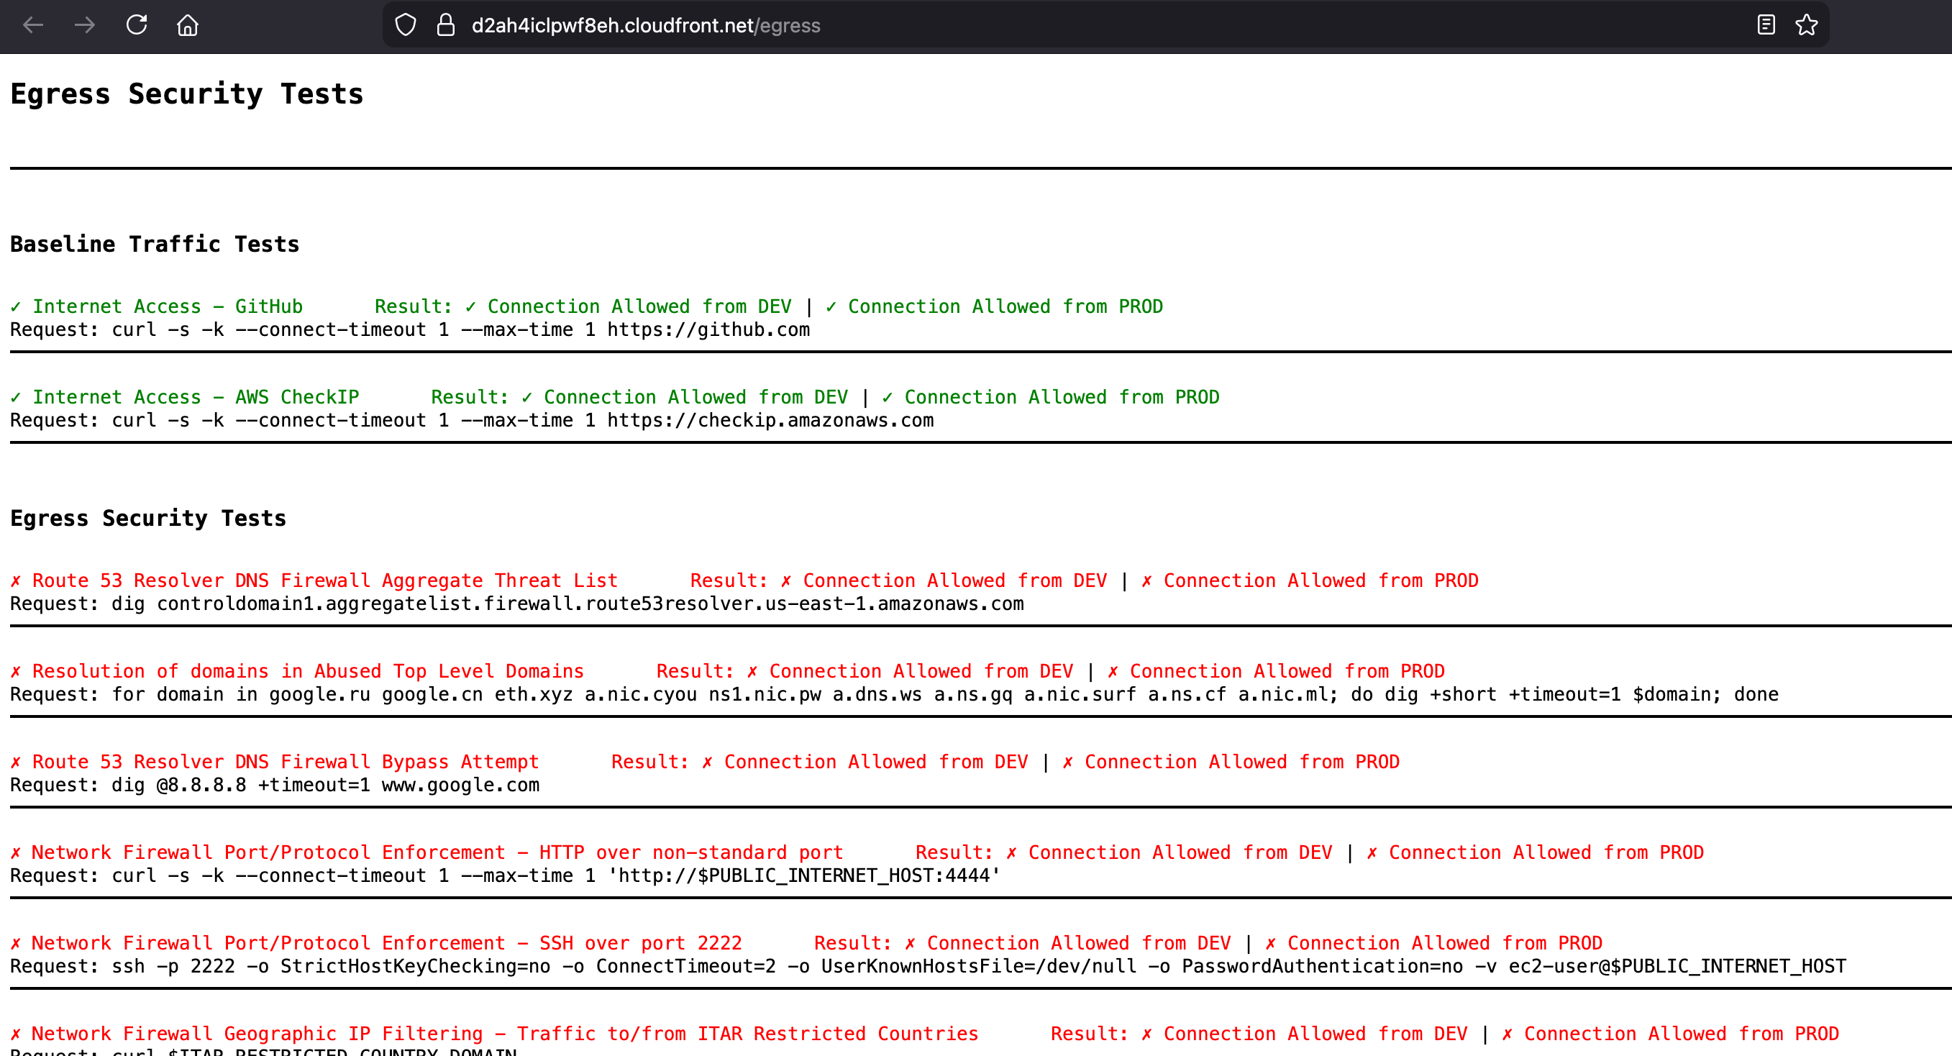This screenshot has width=1952, height=1056.
Task: Click the dig @8.8.8.8 request line
Action: [x=274, y=786]
